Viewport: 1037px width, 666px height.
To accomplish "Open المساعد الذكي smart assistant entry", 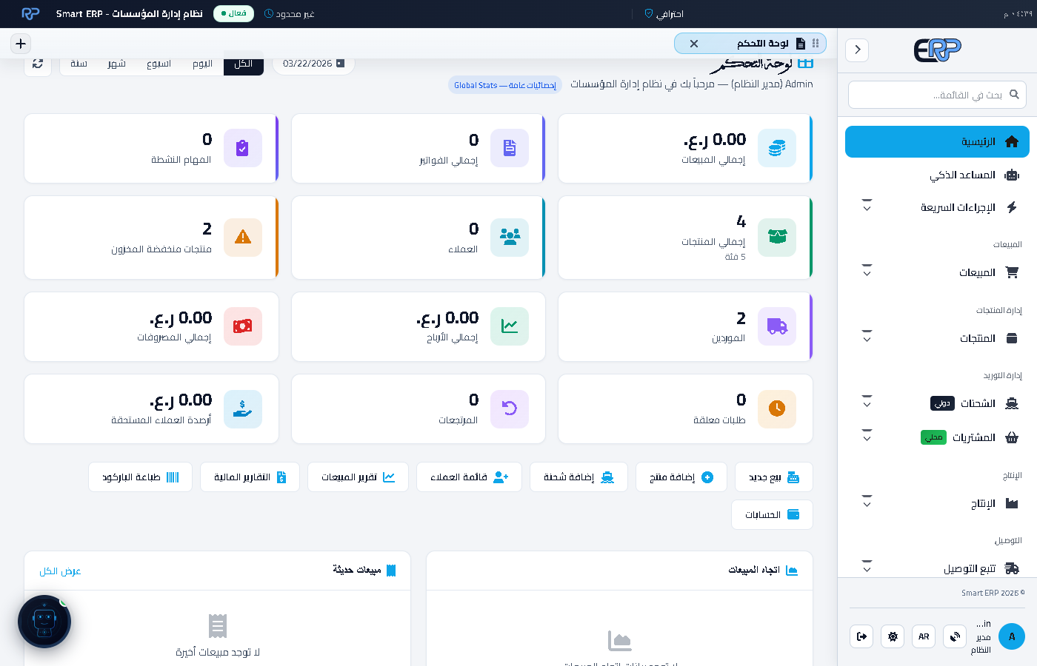I will pyautogui.click(x=937, y=175).
